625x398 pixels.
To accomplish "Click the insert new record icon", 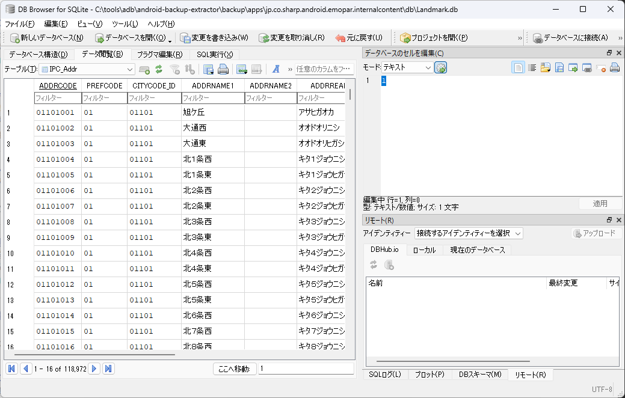I will tap(242, 69).
